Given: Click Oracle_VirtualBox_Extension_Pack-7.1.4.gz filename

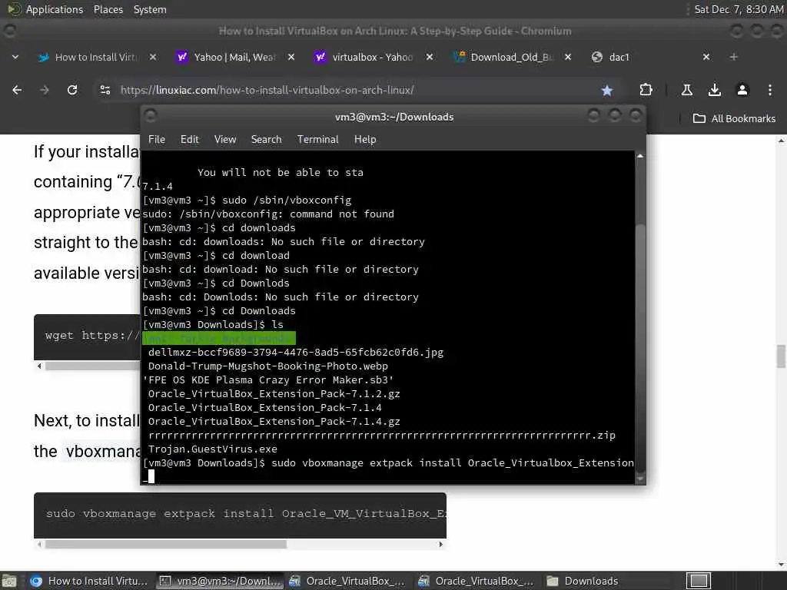Looking at the screenshot, I should click(x=274, y=422).
